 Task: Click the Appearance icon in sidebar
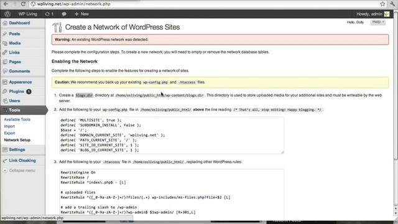[5, 82]
